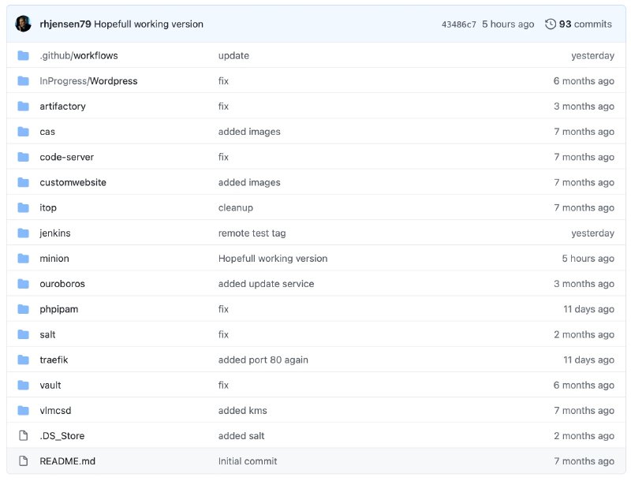Click the itop folder icon

pos(24,207)
